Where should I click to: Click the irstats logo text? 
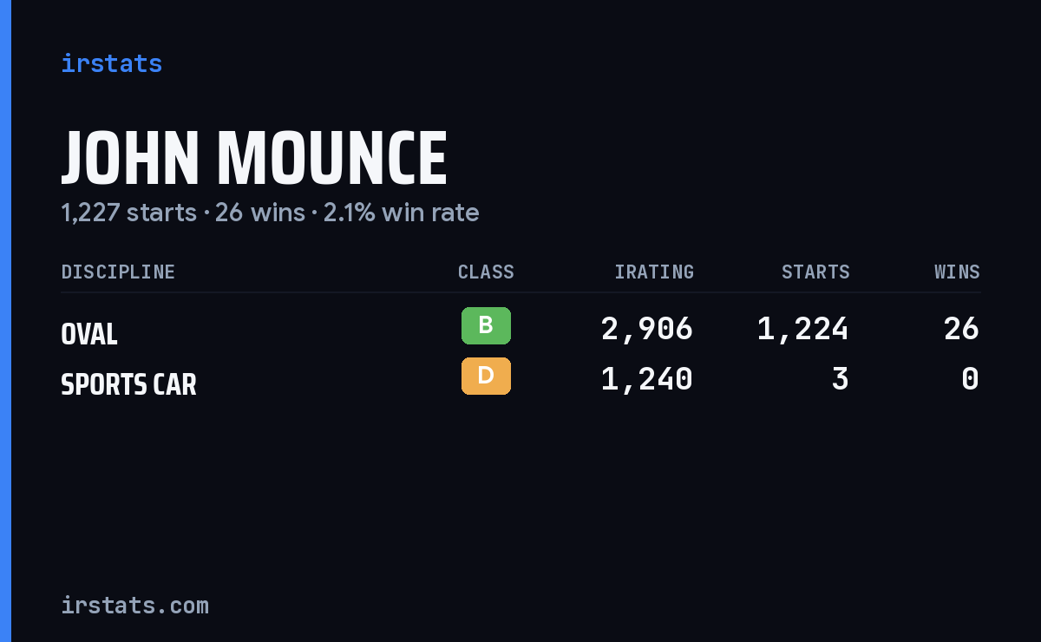click(111, 63)
